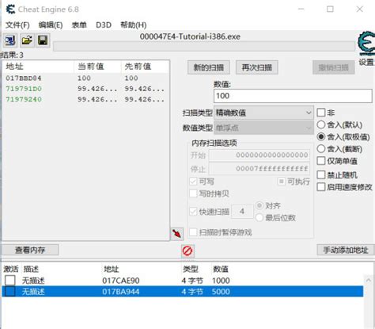The height and width of the screenshot is (329, 375).
Task: Click the 撤销扫描 button
Action: pos(334,67)
